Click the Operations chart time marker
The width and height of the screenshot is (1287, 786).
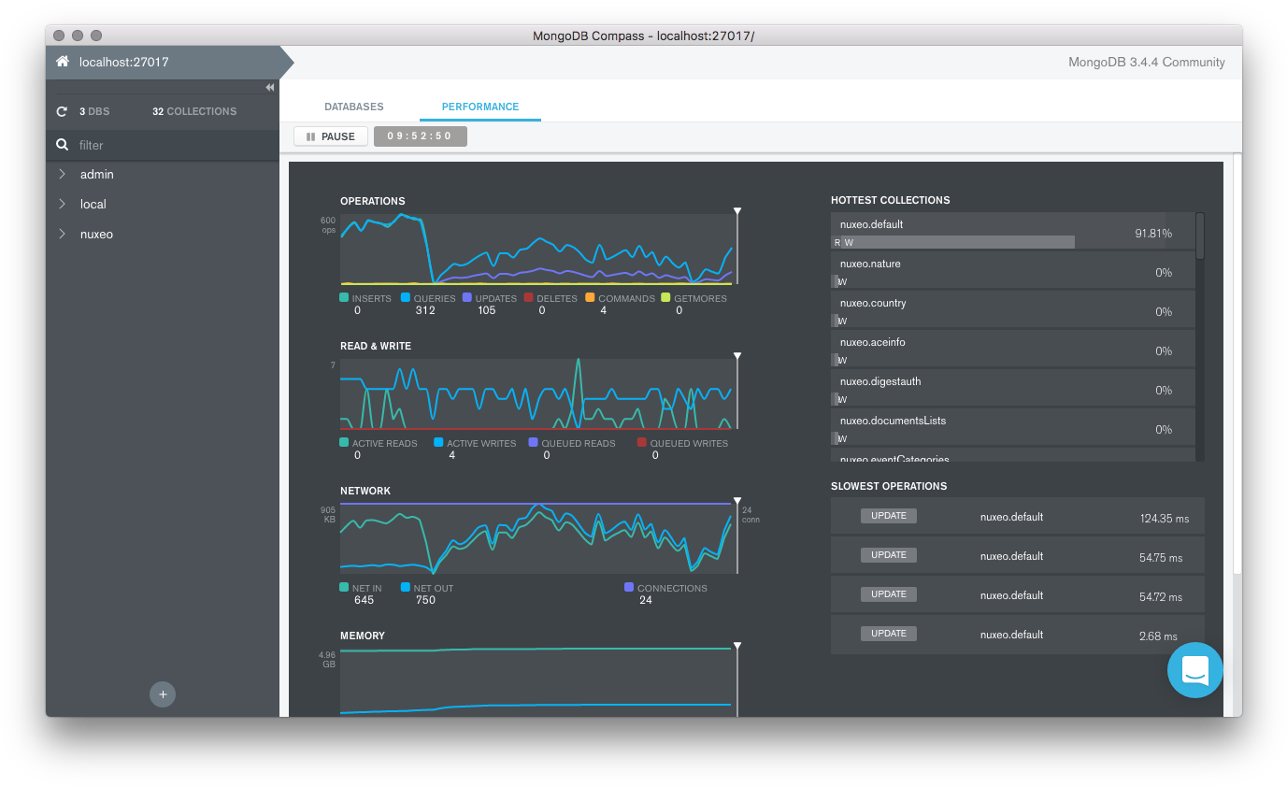(x=737, y=211)
